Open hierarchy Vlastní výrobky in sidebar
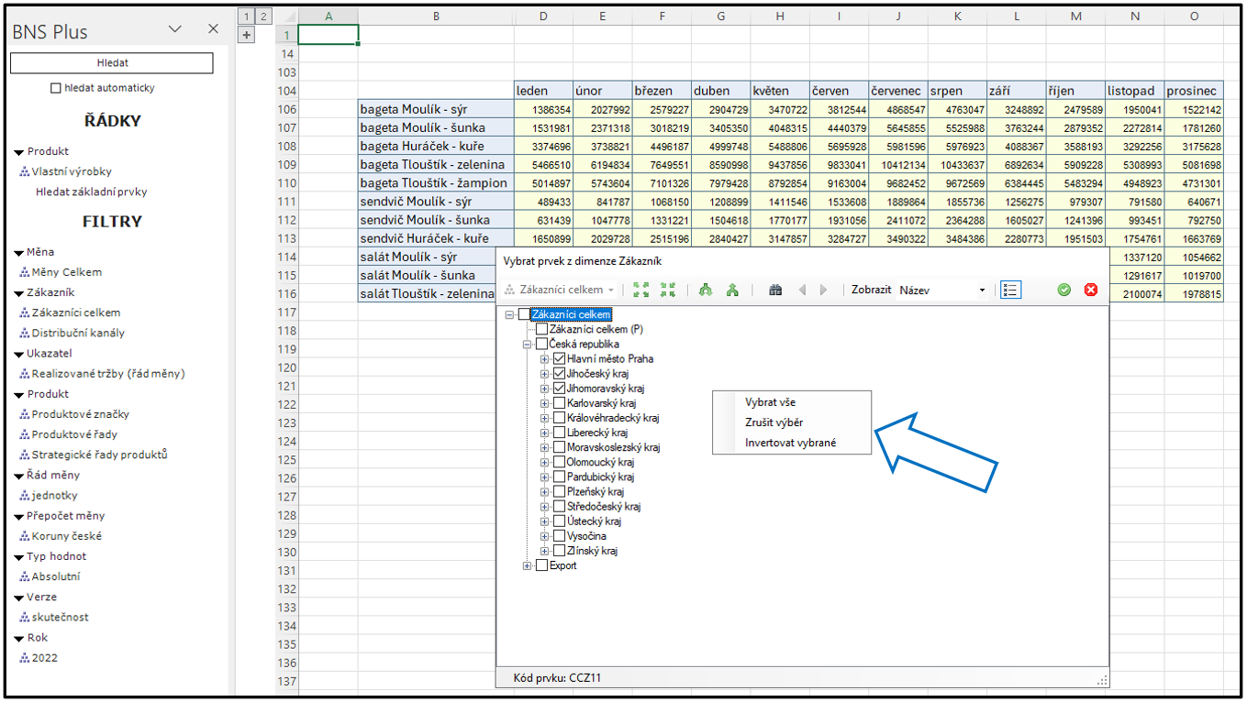This screenshot has height=702, width=1247. [x=72, y=171]
